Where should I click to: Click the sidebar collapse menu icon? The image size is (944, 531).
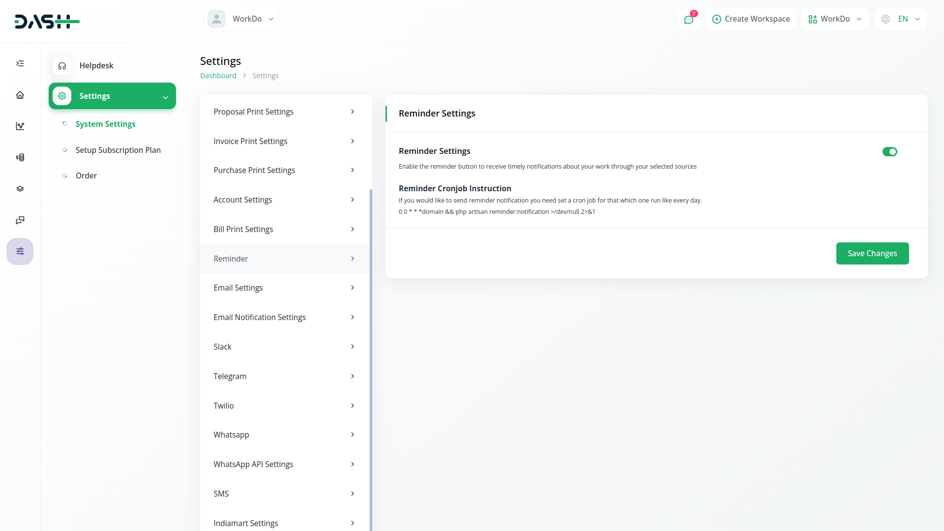pos(20,63)
